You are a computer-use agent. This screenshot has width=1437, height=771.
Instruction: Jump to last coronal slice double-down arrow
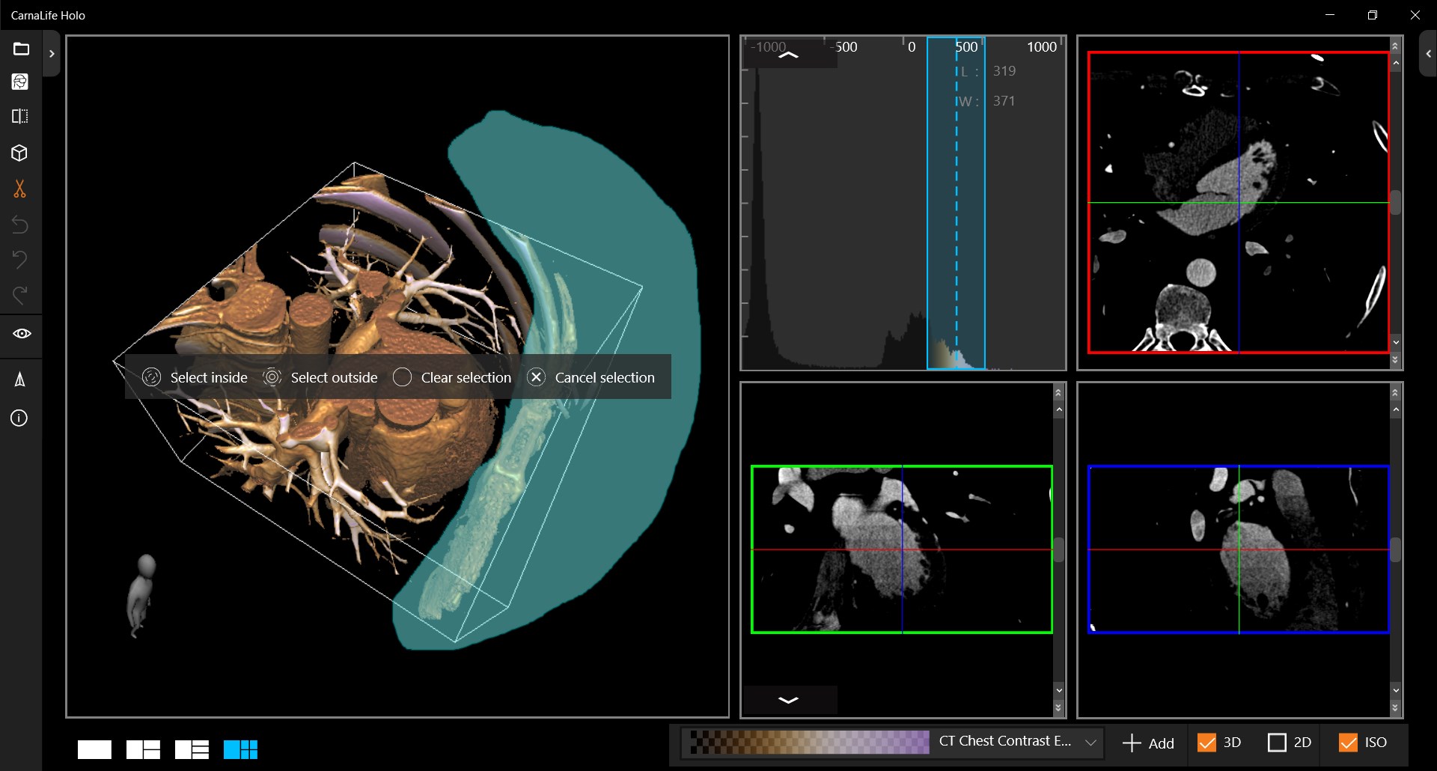pyautogui.click(x=1058, y=707)
